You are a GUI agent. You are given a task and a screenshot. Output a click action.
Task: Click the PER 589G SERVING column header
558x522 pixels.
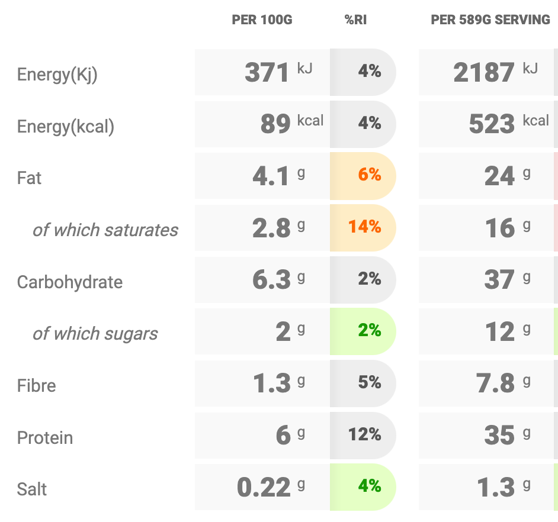coord(490,20)
